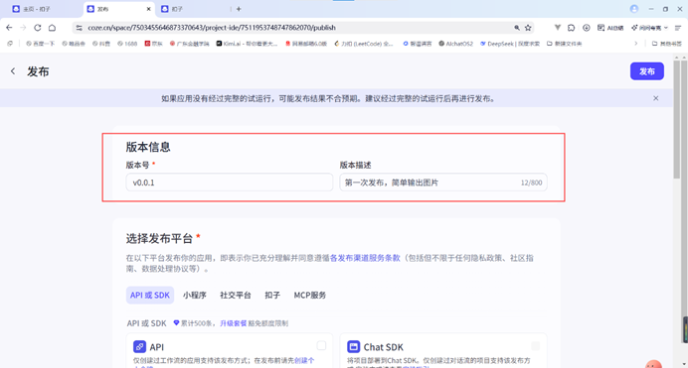Click the red floating assistant bubble
688x368 pixels.
coord(653,364)
